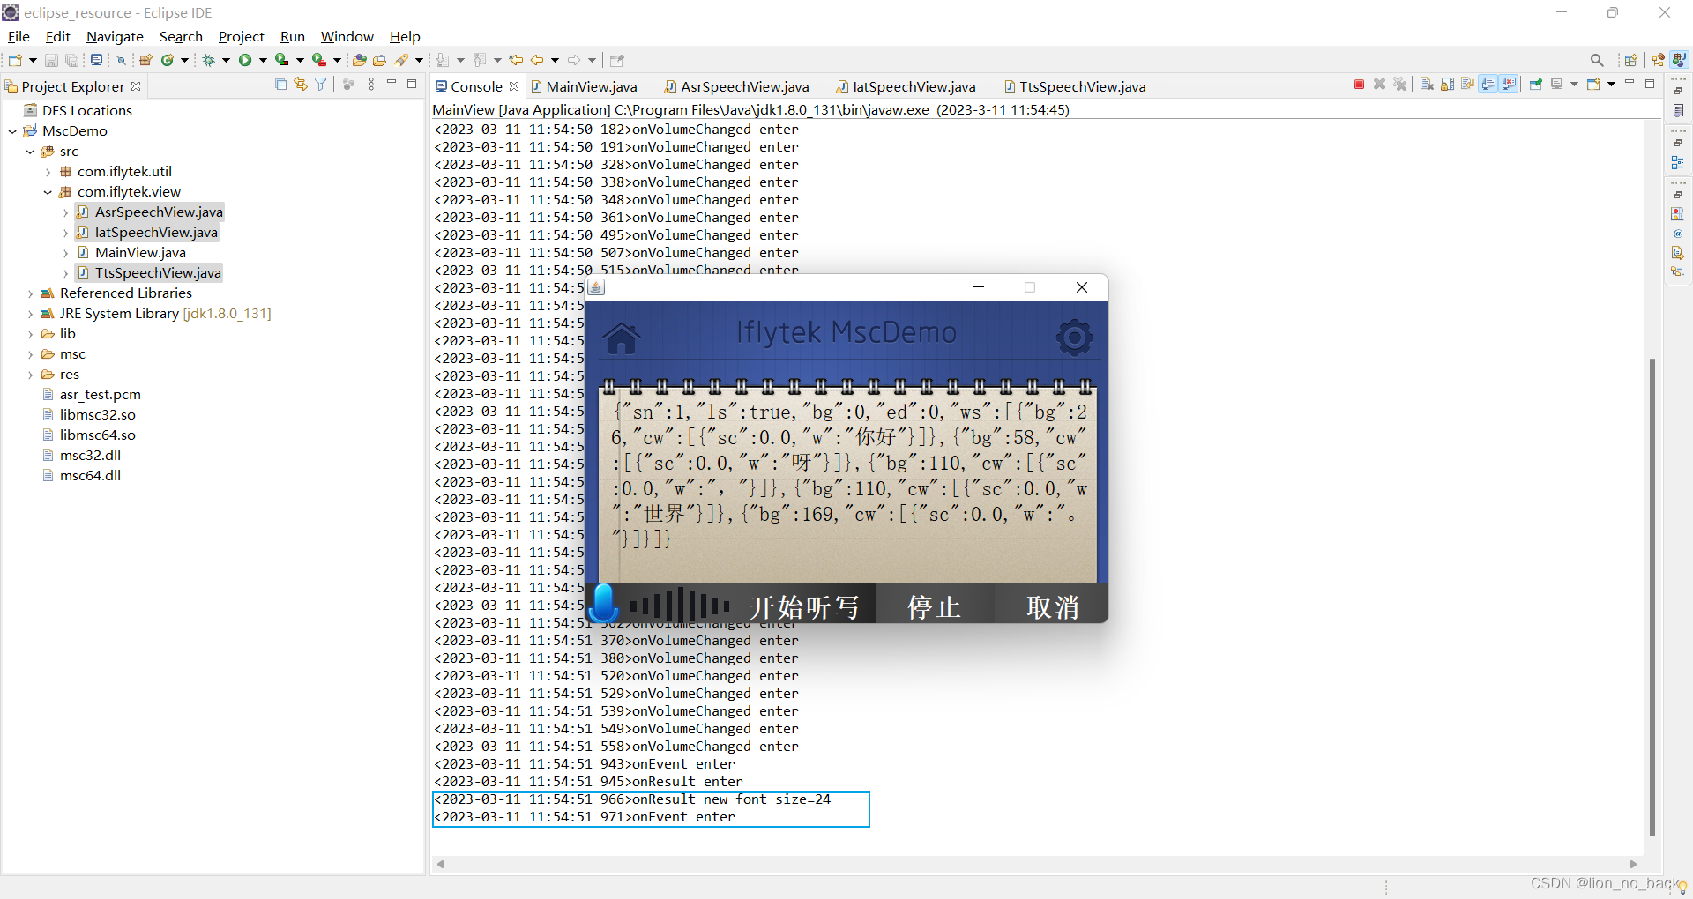
Task: Click the Clear Console icon
Action: (x=1427, y=84)
